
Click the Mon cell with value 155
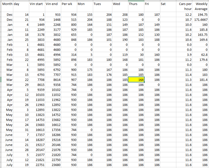pyautogui.click(x=85, y=15)
